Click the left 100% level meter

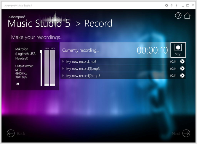(x=47, y=68)
